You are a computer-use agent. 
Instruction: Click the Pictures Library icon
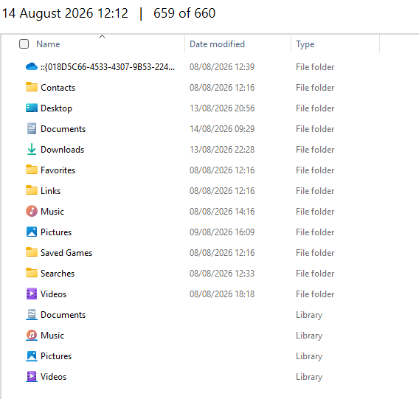click(32, 356)
